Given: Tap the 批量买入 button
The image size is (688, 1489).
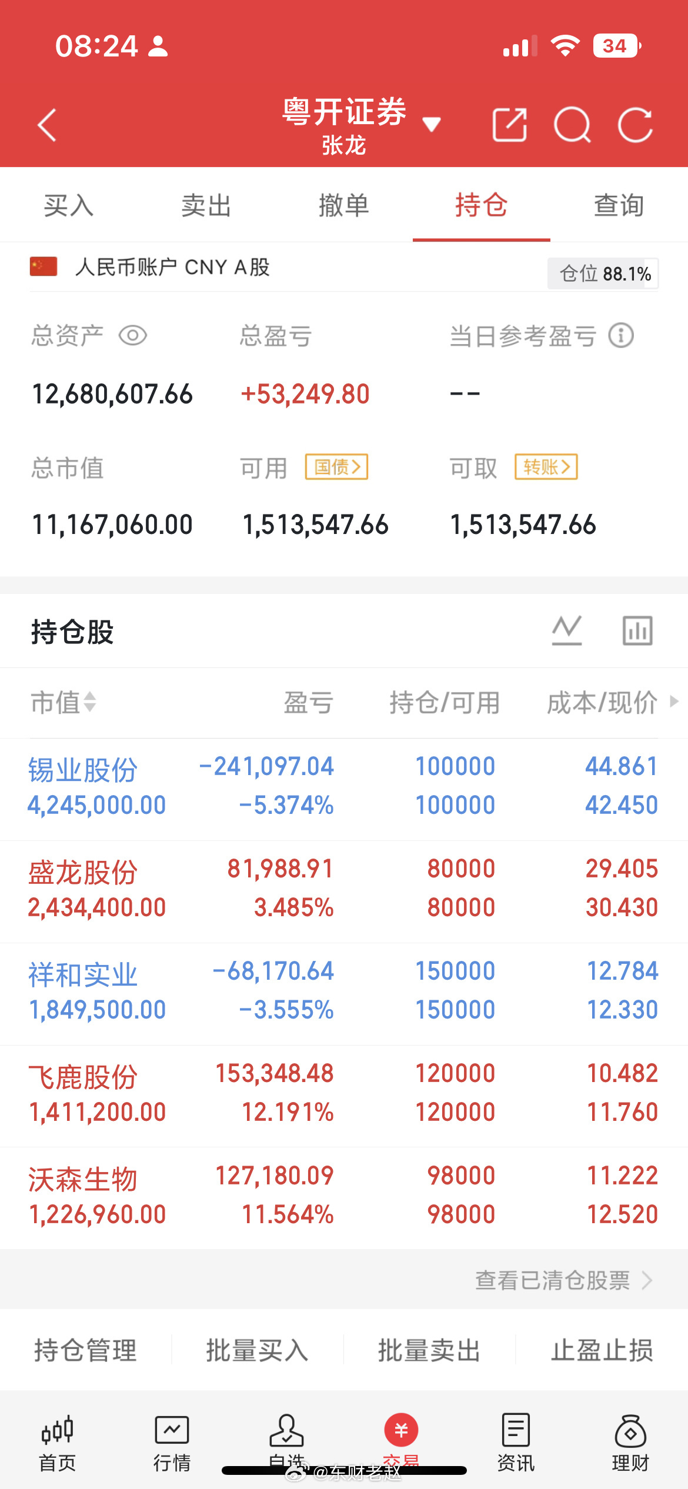Looking at the screenshot, I should click(258, 1350).
